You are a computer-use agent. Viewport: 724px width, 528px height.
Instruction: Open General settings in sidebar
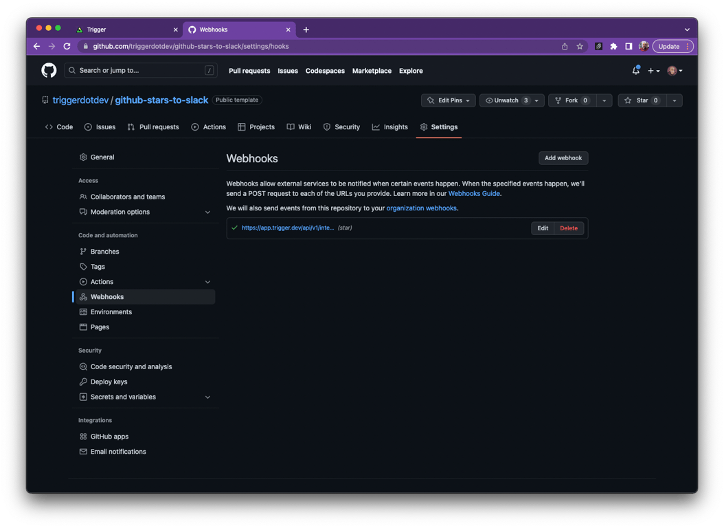[144, 157]
